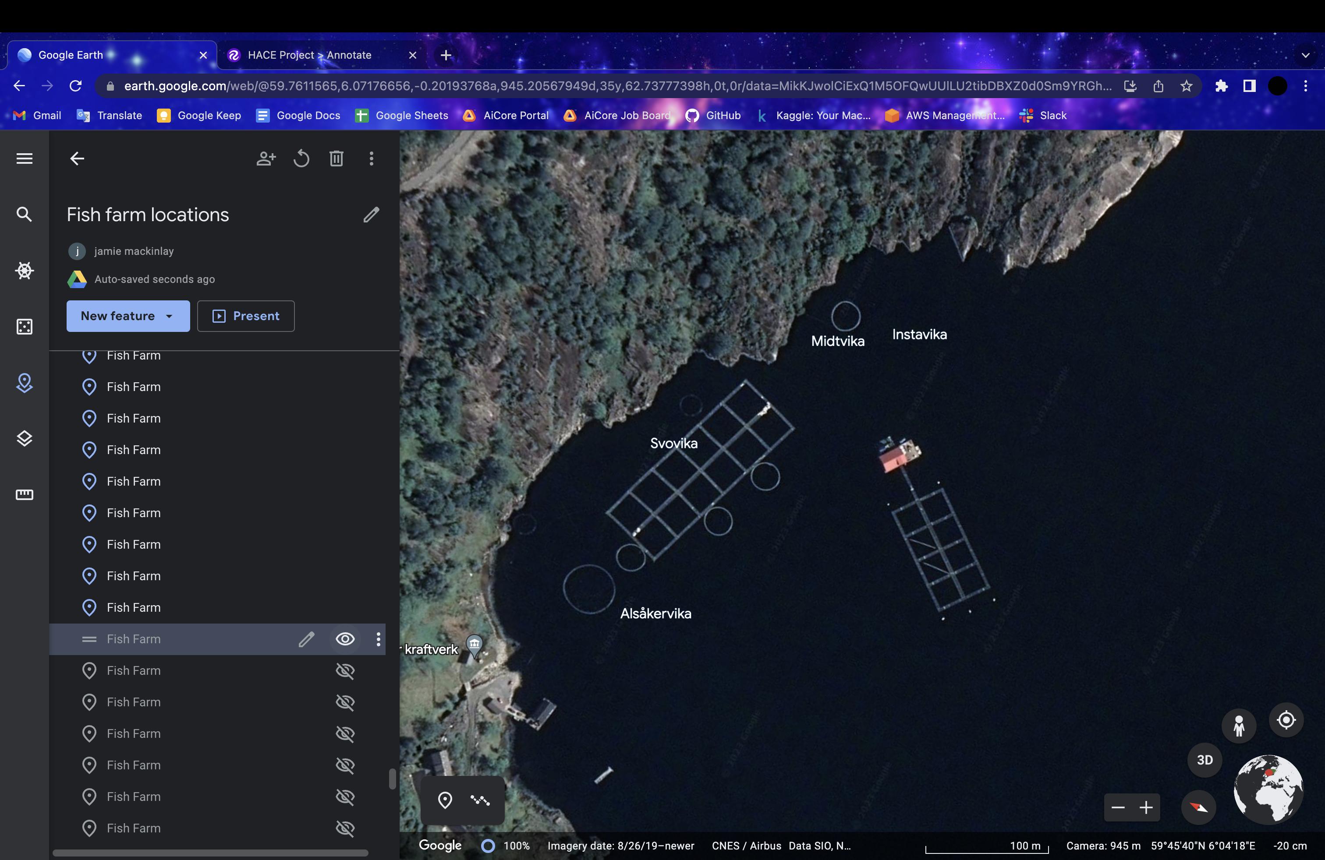This screenshot has width=1325, height=860.
Task: Show last hidden Fish Farm in list
Action: 345,828
